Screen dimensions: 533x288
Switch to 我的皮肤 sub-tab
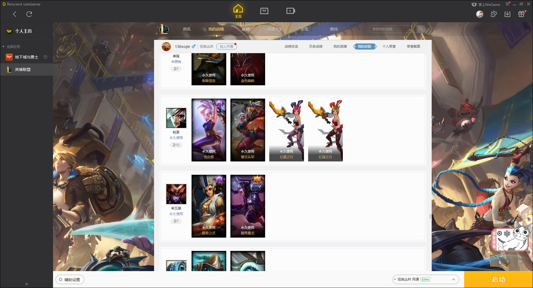pos(365,47)
